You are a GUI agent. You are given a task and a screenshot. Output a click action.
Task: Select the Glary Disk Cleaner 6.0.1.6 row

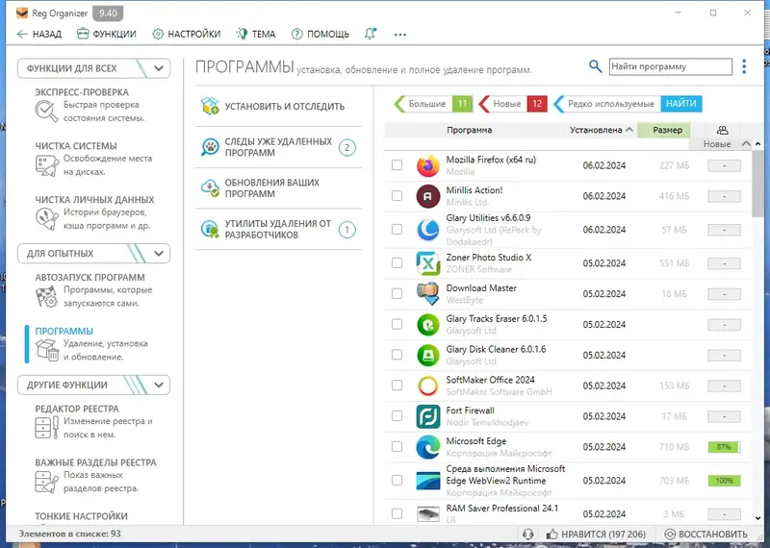tap(567, 355)
